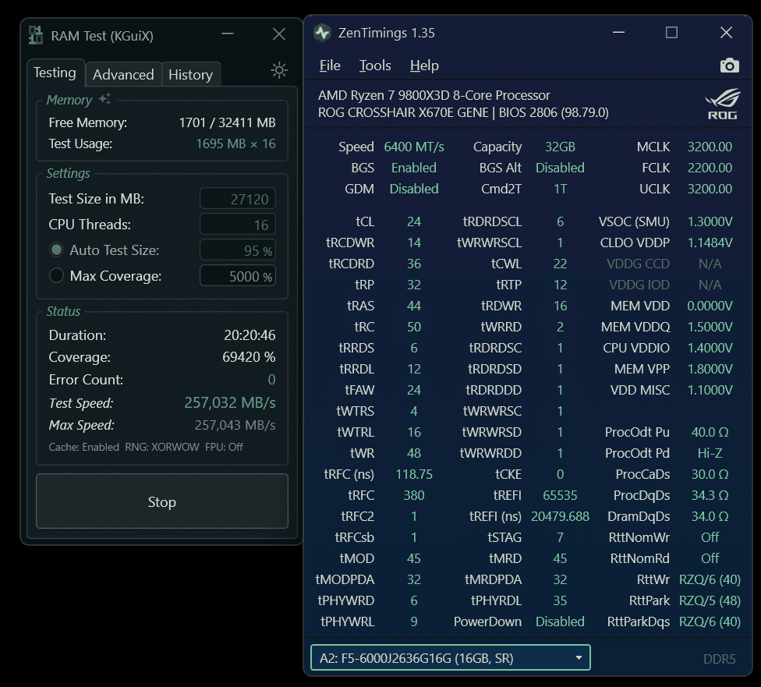Click the Duration value 20:20:46
The image size is (761, 687).
click(250, 335)
